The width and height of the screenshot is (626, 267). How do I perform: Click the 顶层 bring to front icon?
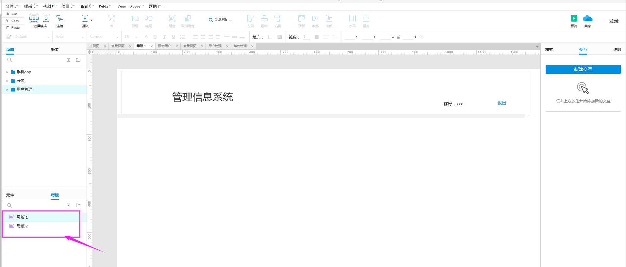tap(135, 18)
